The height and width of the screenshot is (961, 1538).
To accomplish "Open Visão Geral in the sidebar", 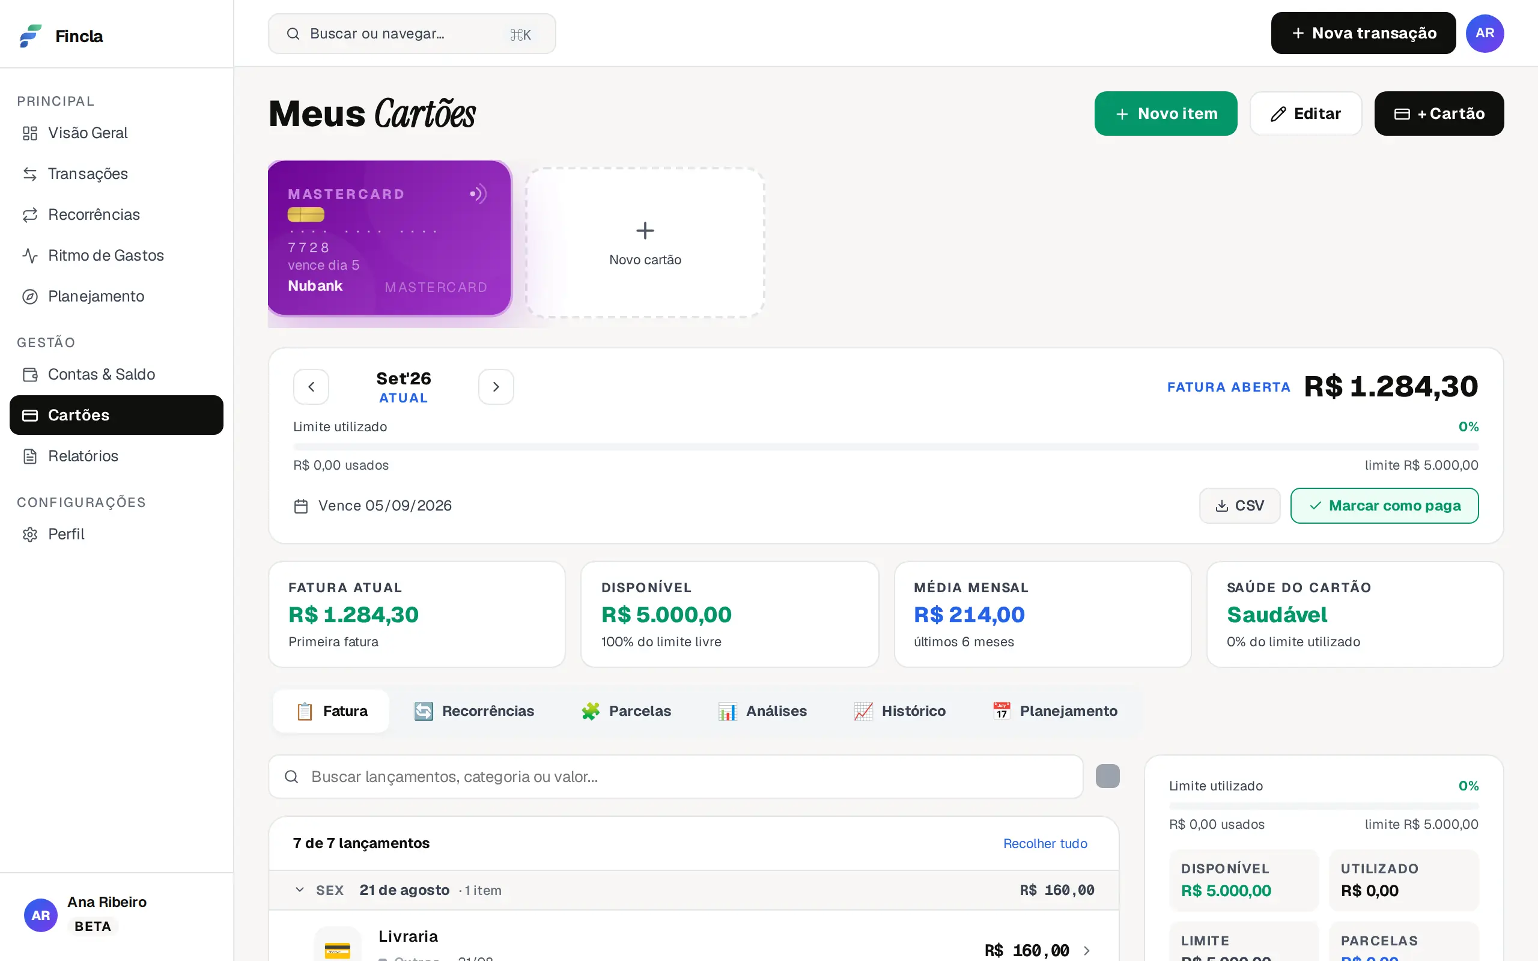I will (117, 133).
